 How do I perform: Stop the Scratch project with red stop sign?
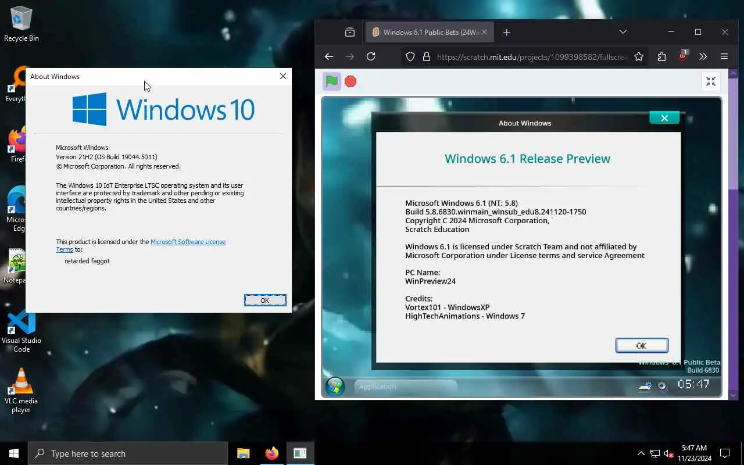coord(350,81)
